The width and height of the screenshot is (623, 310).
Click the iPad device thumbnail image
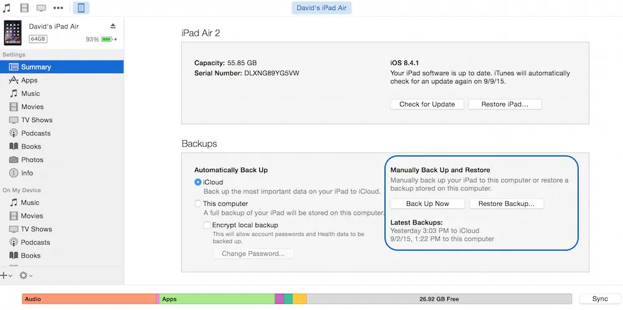coord(13,32)
